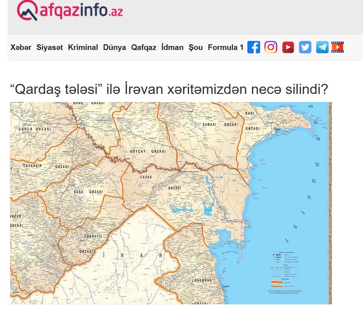Screen dimensions: 363x309
Task: Click the article headline about İrəvan
Action: tap(169, 89)
